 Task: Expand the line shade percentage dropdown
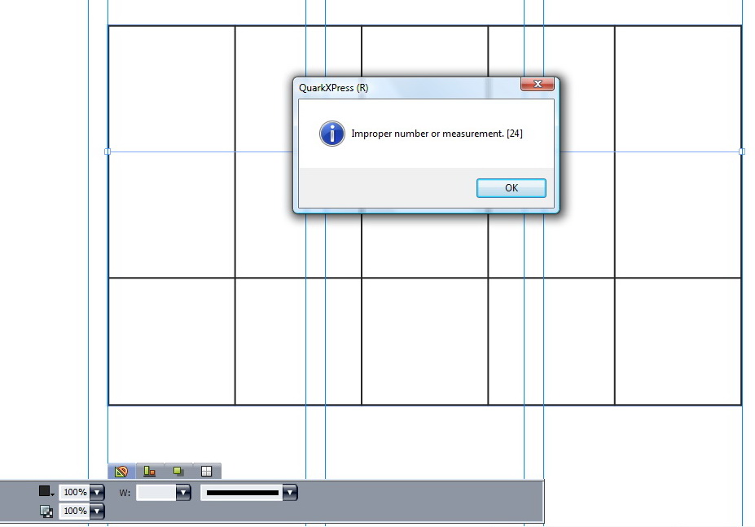click(97, 492)
